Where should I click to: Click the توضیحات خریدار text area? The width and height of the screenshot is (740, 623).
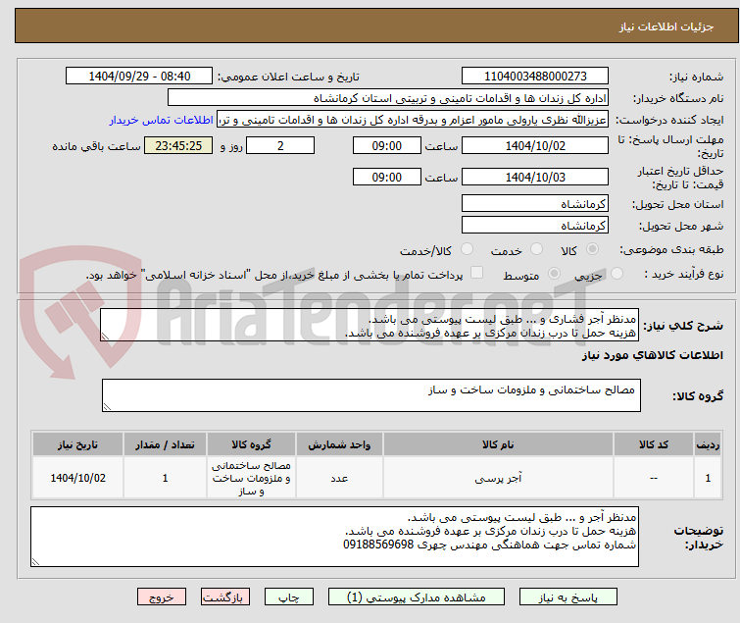[334, 537]
